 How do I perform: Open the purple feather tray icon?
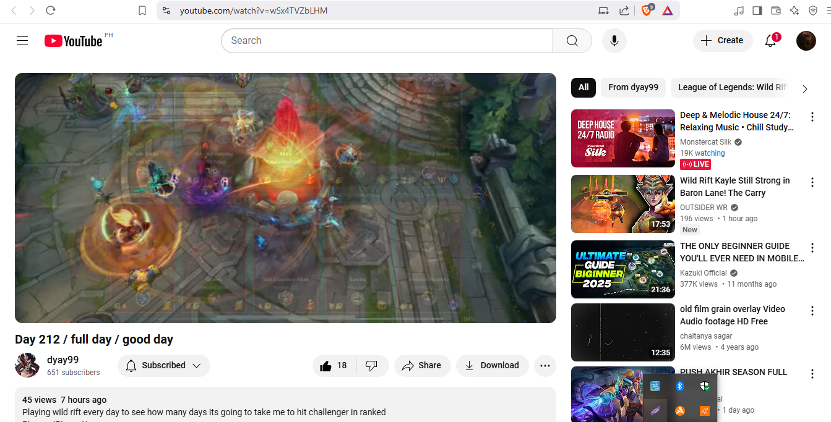tap(655, 411)
